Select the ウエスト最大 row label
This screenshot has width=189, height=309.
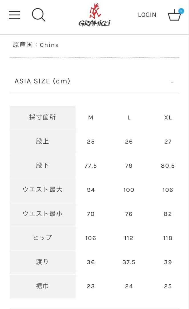(x=43, y=190)
